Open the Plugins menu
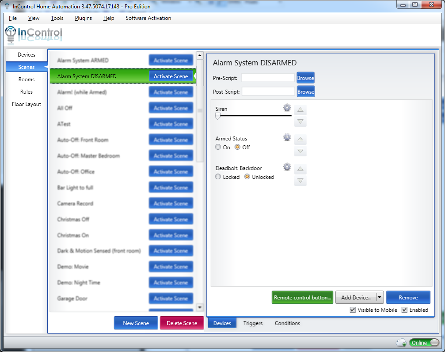Image resolution: width=445 pixels, height=352 pixels. pyautogui.click(x=83, y=18)
